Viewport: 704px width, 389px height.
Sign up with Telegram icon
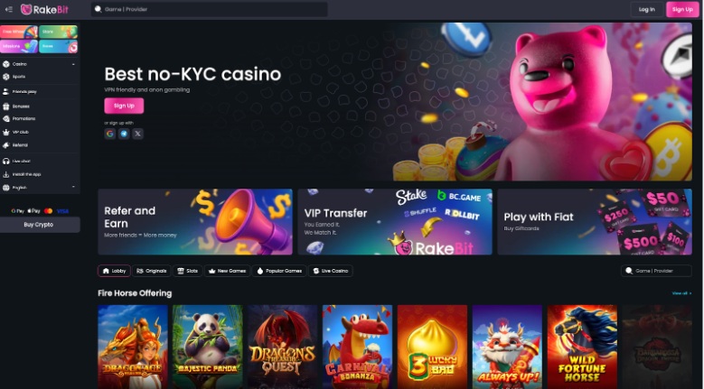[124, 134]
